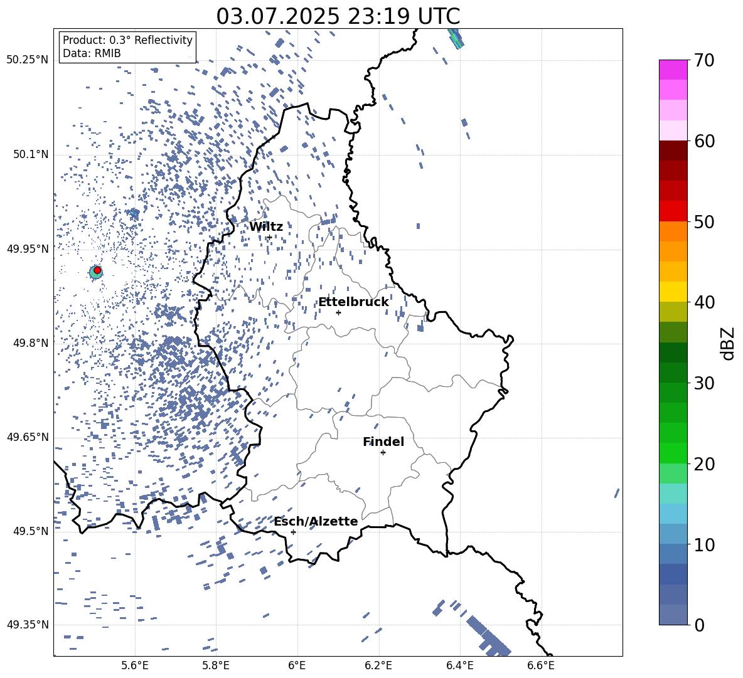Click the Findel station cross marker
Viewport: 743px width, 678px height.
[x=383, y=453]
